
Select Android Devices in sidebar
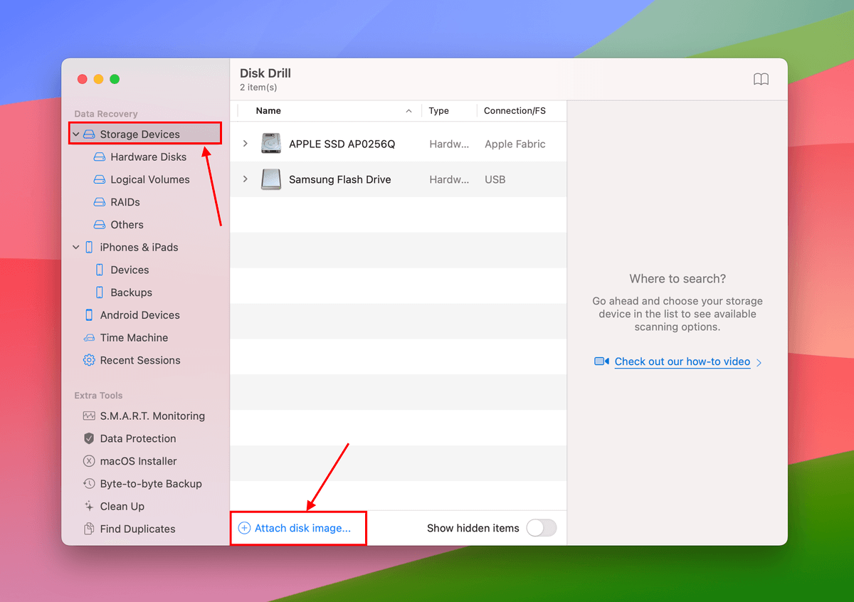coord(139,315)
